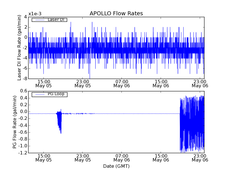227x170 pixels.
Task: Click the top plot's '15:00 May 06' tick label
Action: coord(161,84)
